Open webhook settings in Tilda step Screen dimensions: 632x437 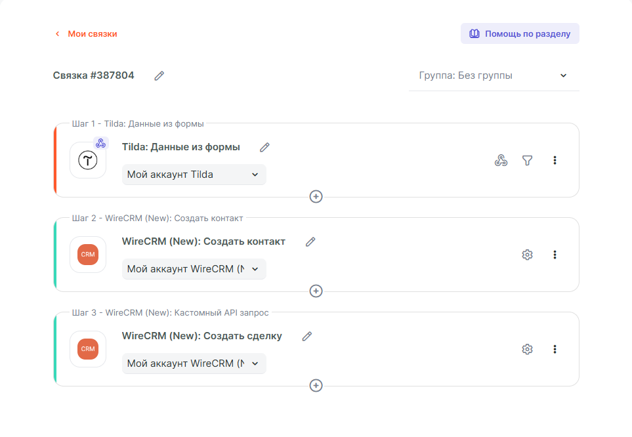click(501, 160)
